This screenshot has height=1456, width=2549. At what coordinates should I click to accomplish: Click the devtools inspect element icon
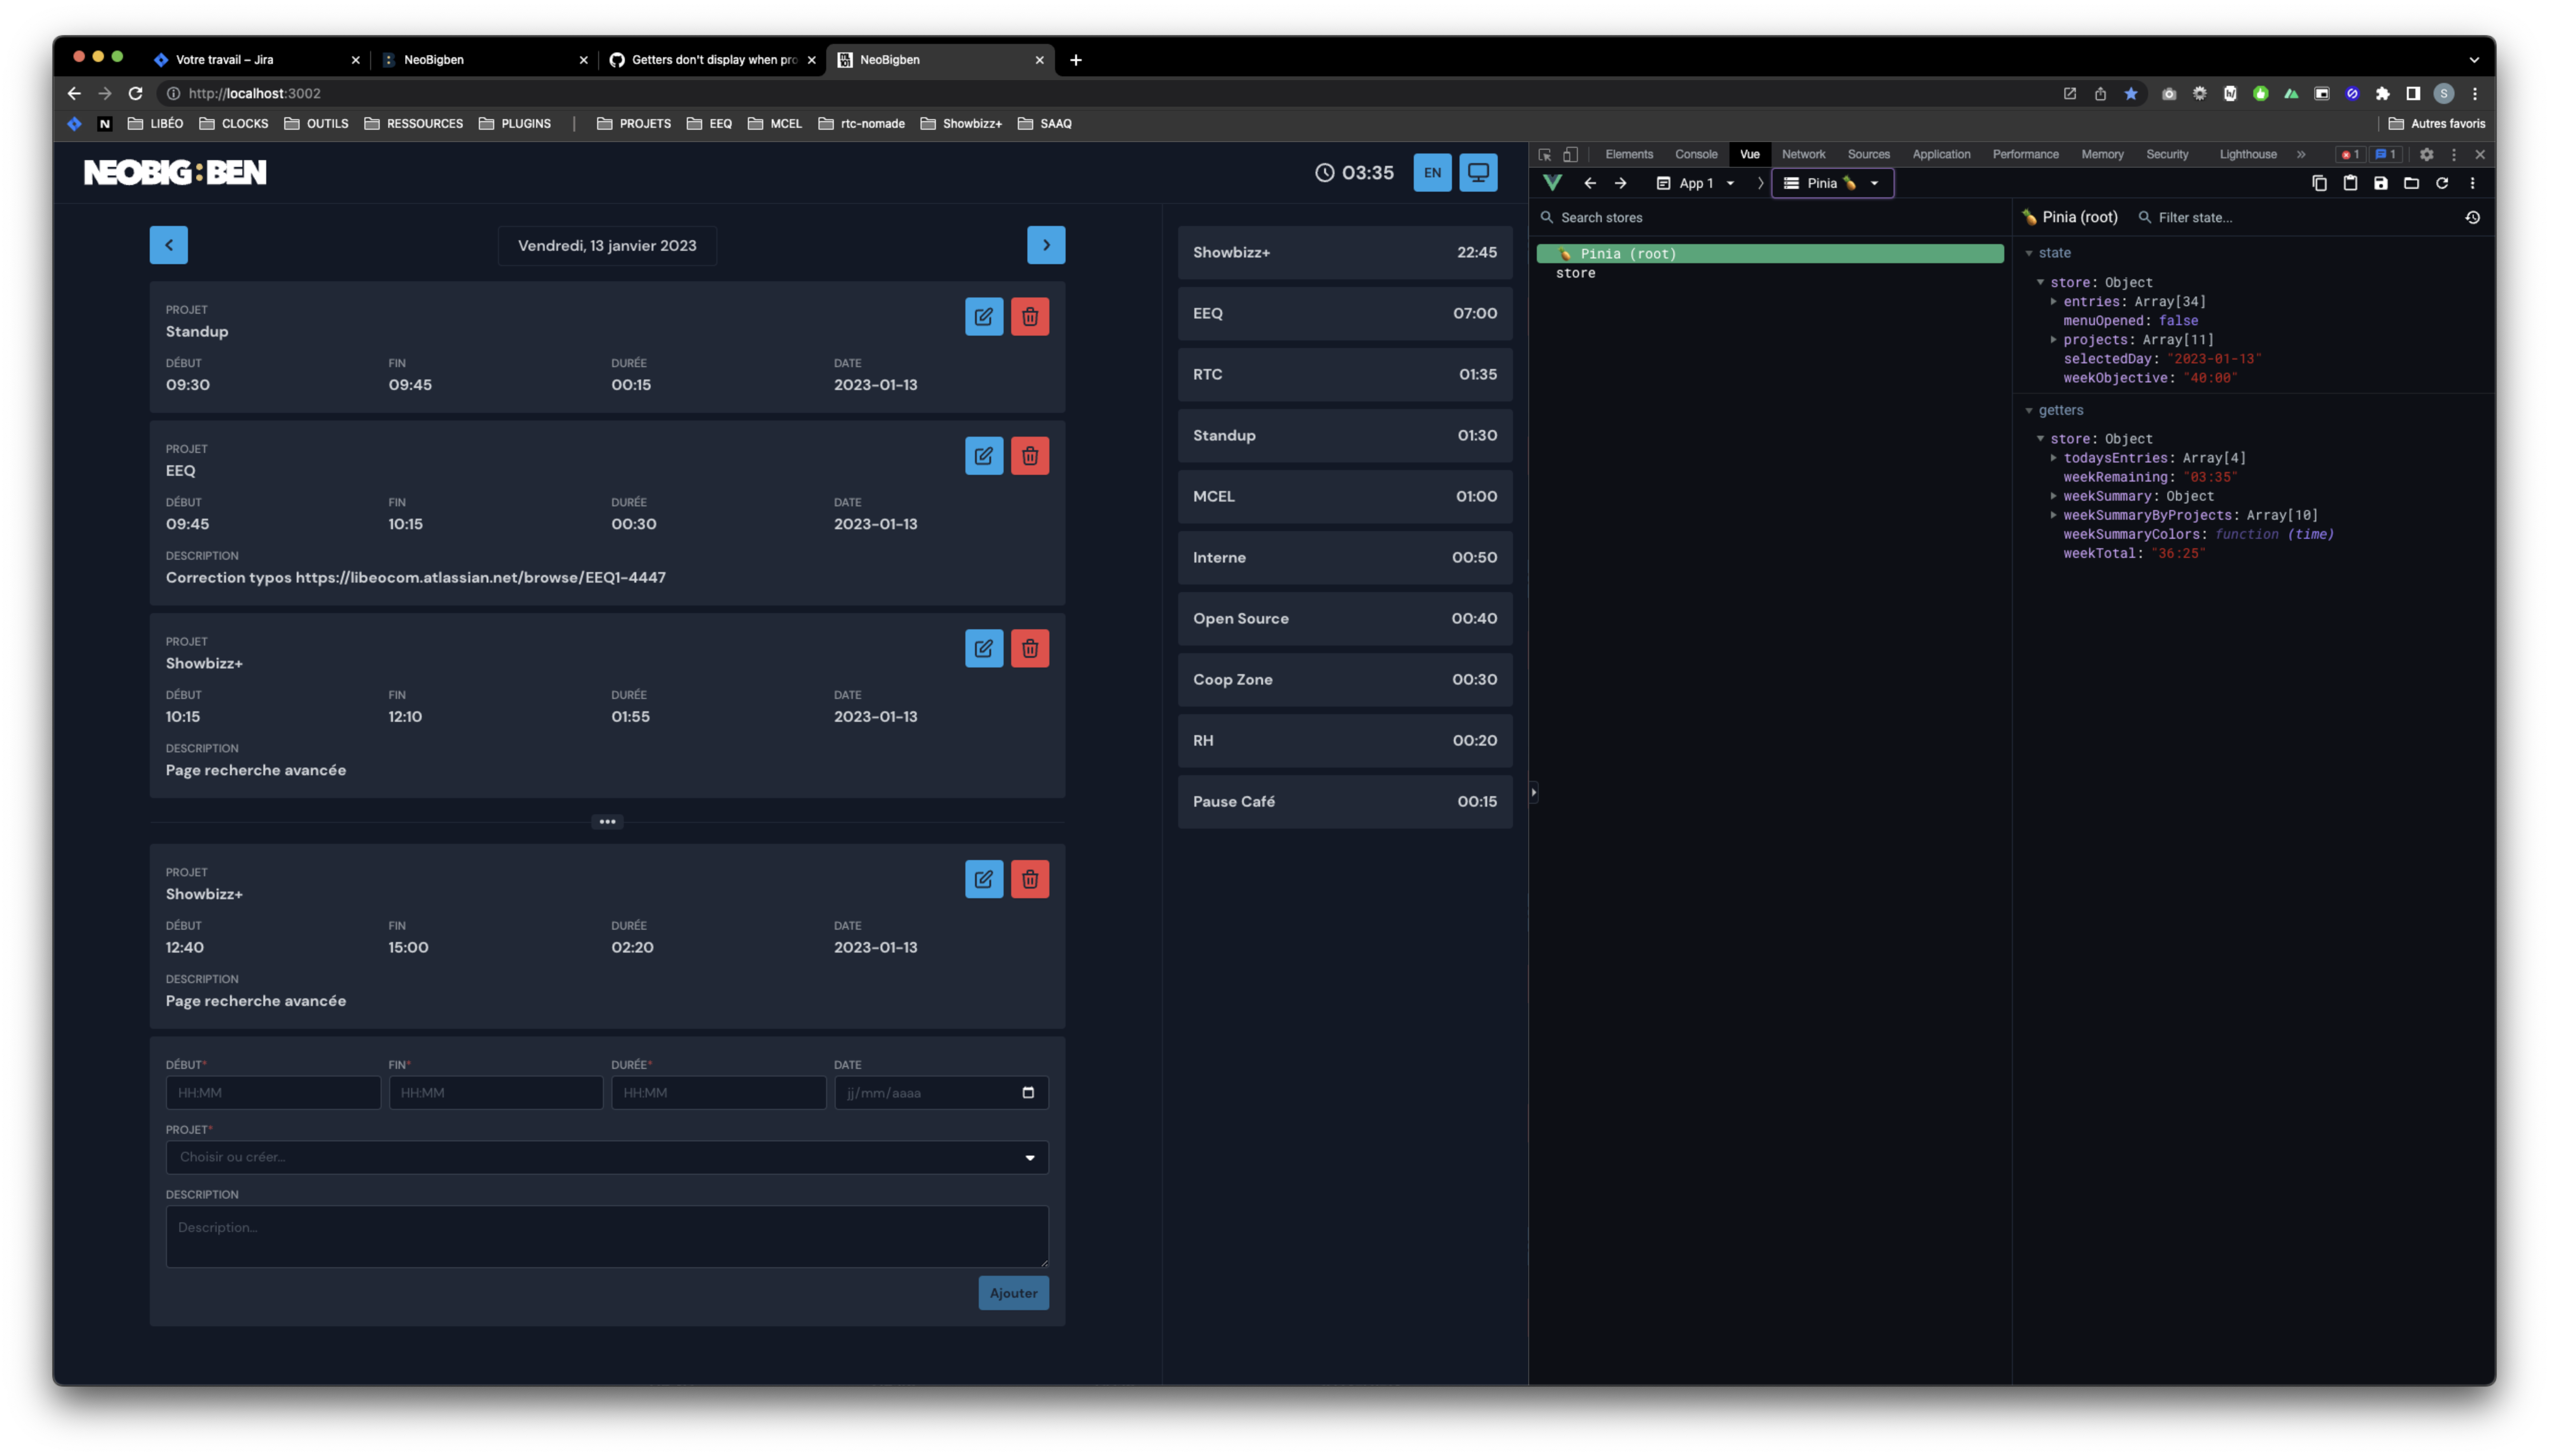[x=1544, y=154]
